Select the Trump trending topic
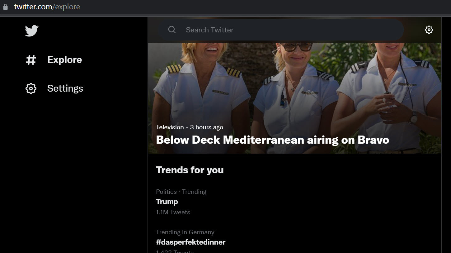451x253 pixels. tap(167, 202)
